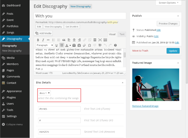Collapse the Publish box

point(178,16)
